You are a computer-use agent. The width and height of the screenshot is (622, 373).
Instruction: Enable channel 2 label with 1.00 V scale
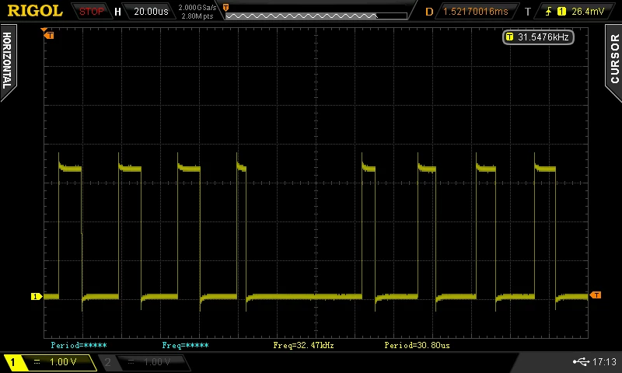145,362
